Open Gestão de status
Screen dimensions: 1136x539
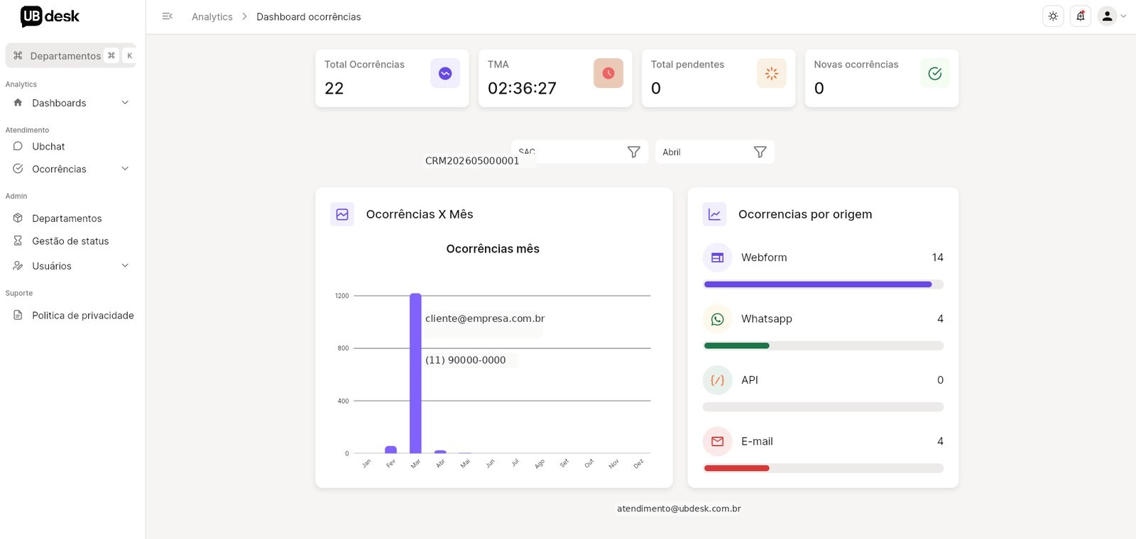point(71,241)
